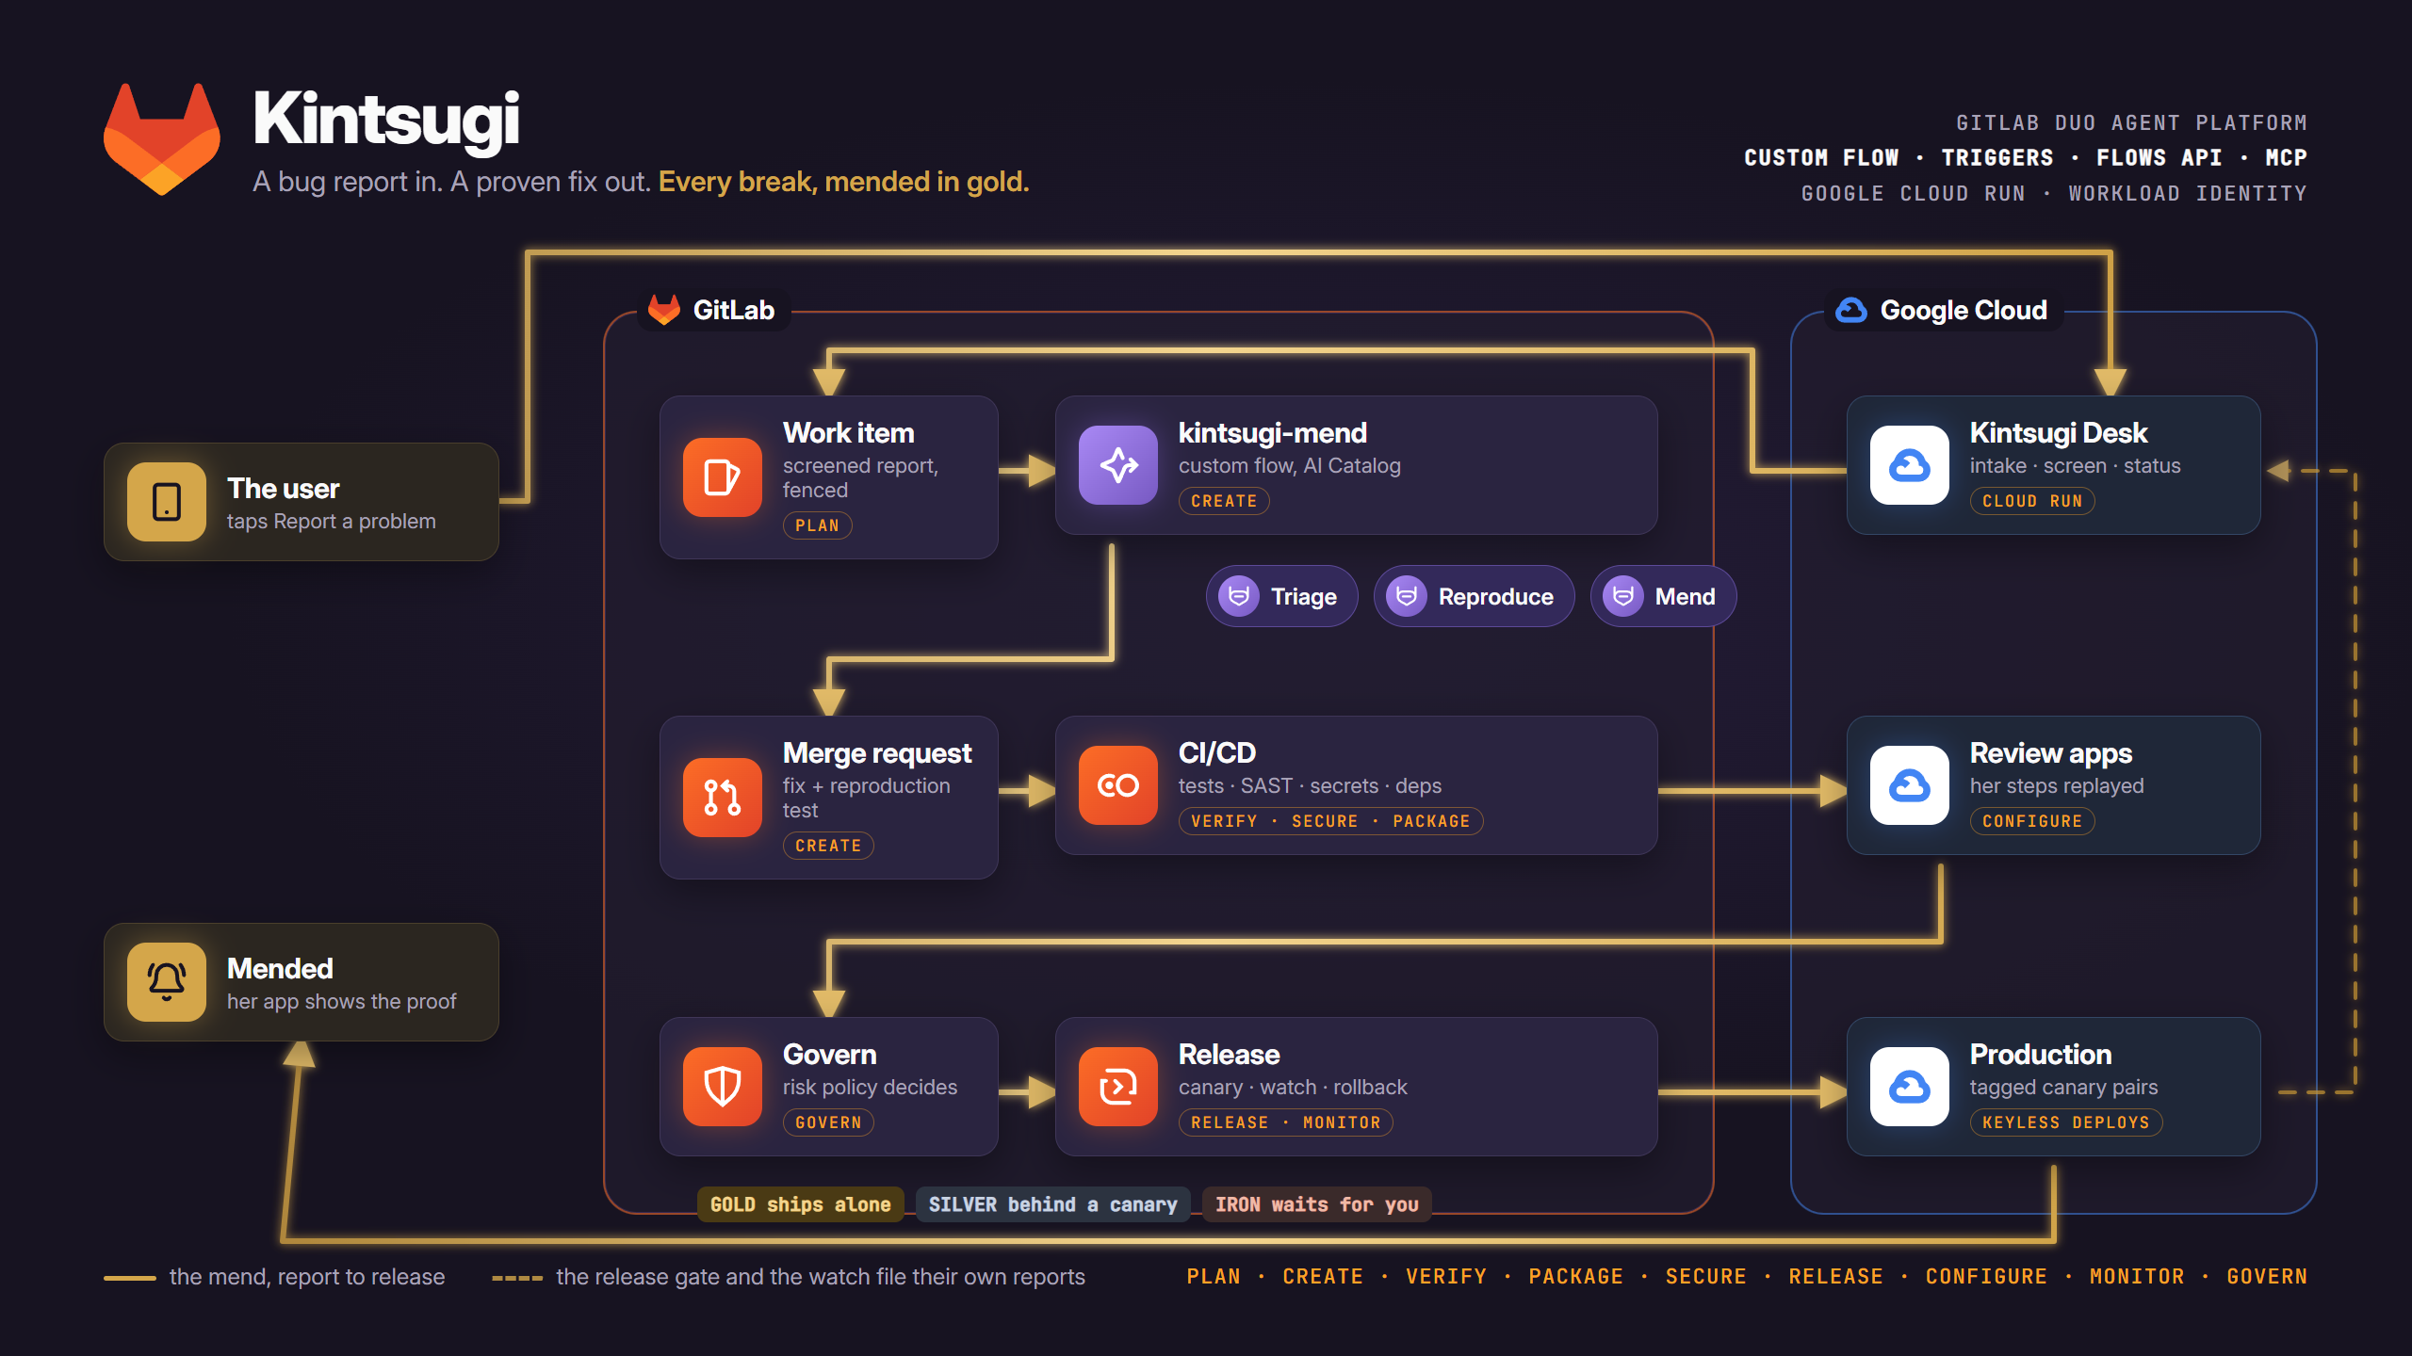Viewport: 2412px width, 1356px height.
Task: Click 'canary · watch · rollback' text
Action: pos(1293,1087)
